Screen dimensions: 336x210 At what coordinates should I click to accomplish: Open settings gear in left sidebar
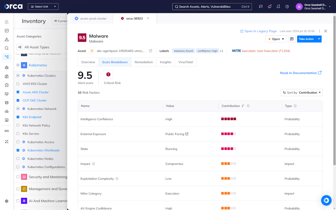(x=7, y=201)
